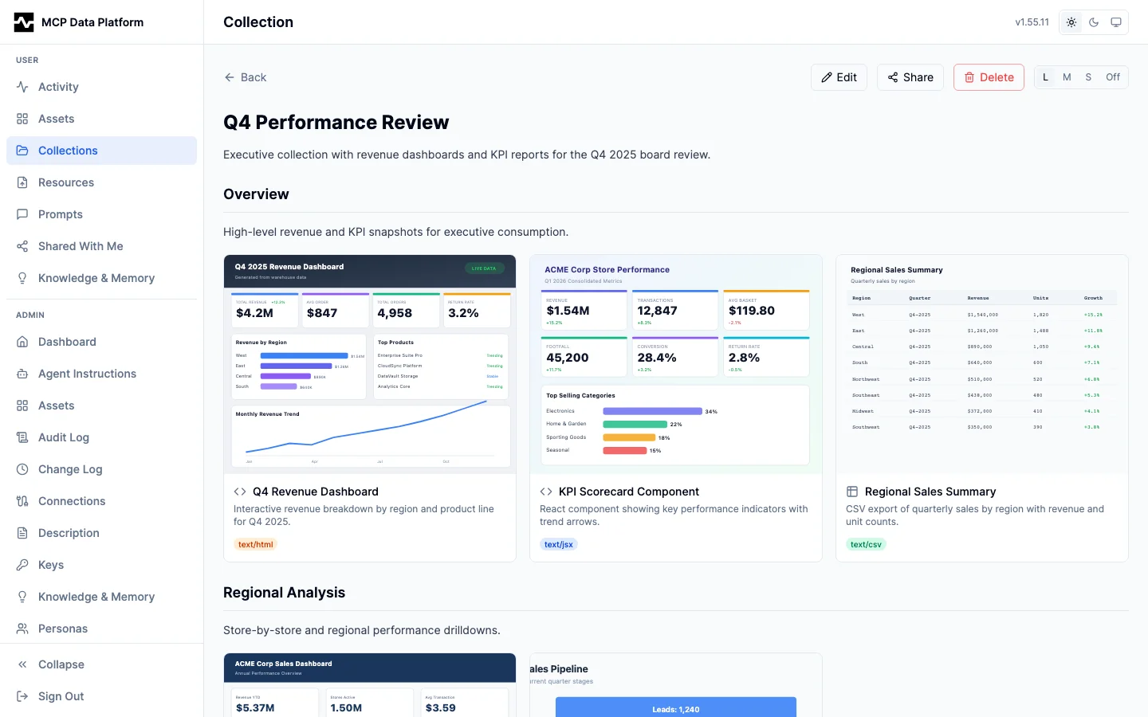Switch to dark theme moon icon

(x=1094, y=22)
